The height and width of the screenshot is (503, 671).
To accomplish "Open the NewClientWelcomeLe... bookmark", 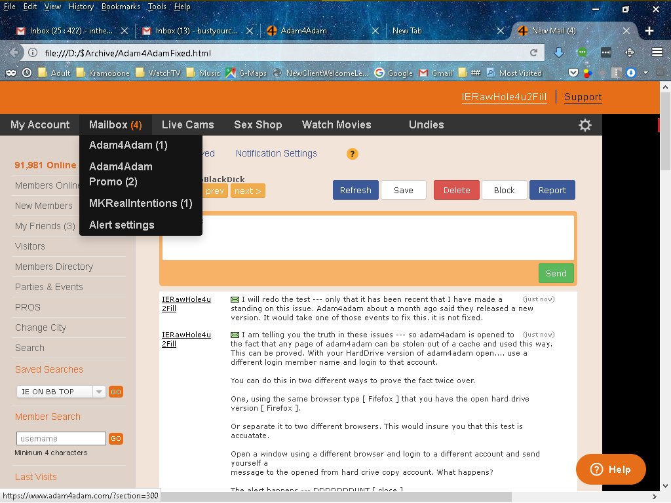I will tap(320, 73).
